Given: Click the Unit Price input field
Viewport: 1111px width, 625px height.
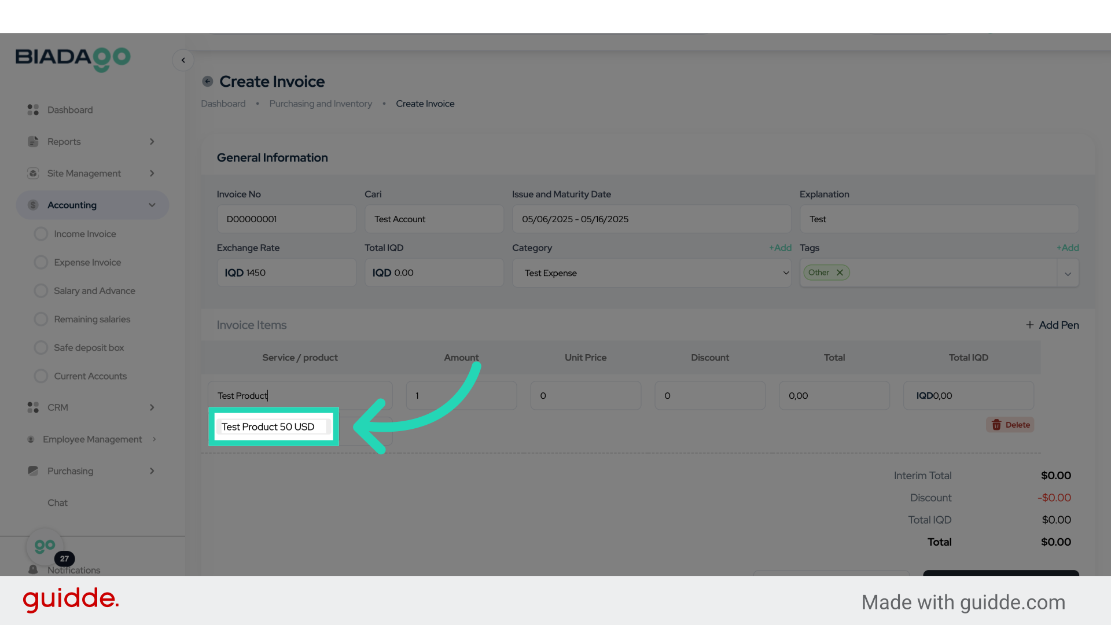Looking at the screenshot, I should click(x=585, y=396).
